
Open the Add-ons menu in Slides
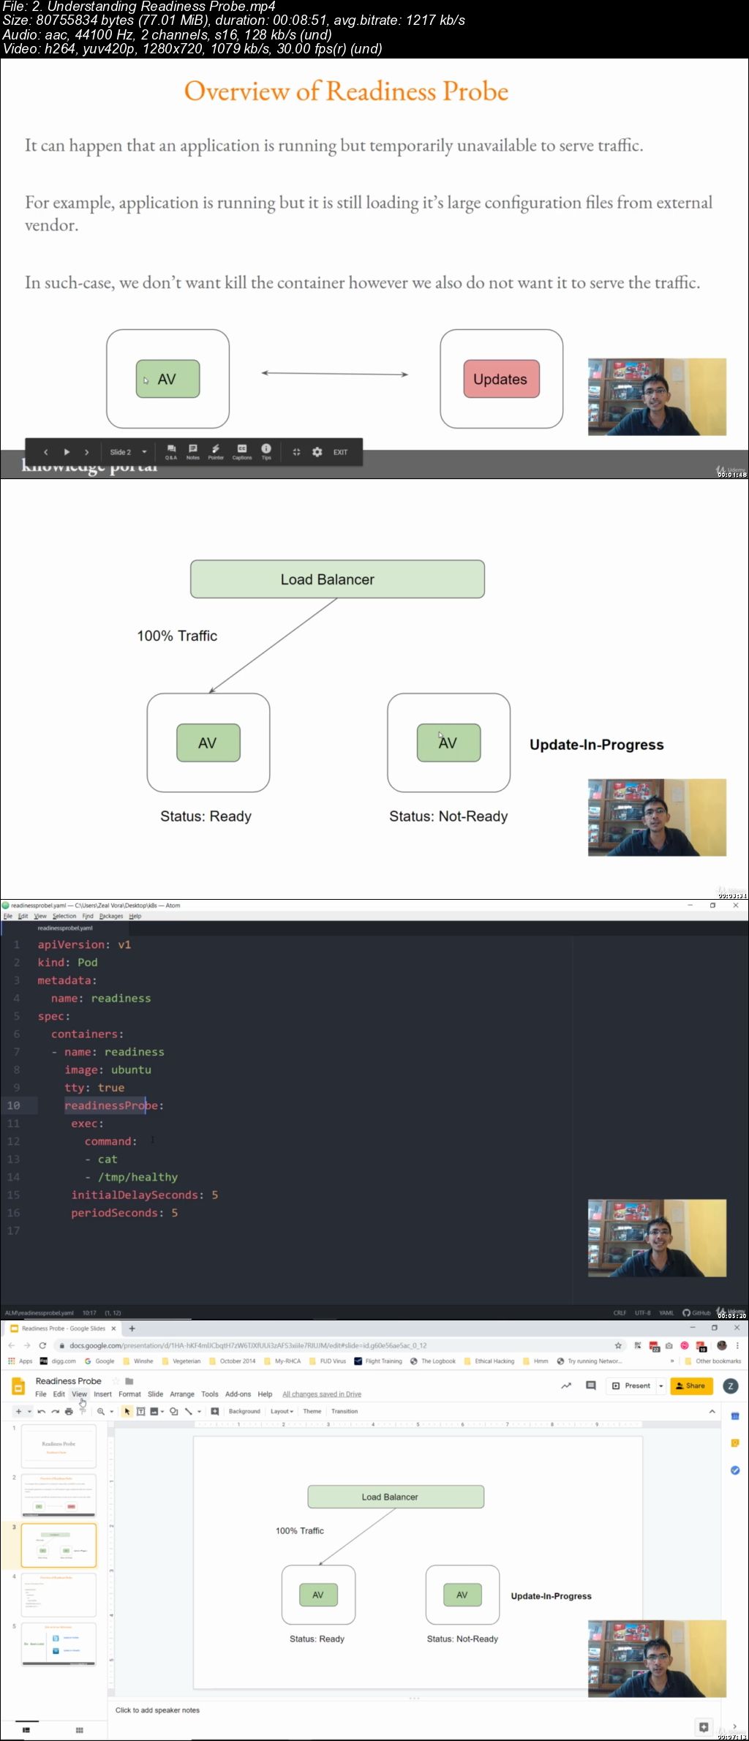(238, 1394)
